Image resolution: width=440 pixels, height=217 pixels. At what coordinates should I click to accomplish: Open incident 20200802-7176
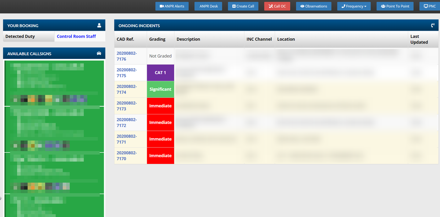tap(126, 56)
